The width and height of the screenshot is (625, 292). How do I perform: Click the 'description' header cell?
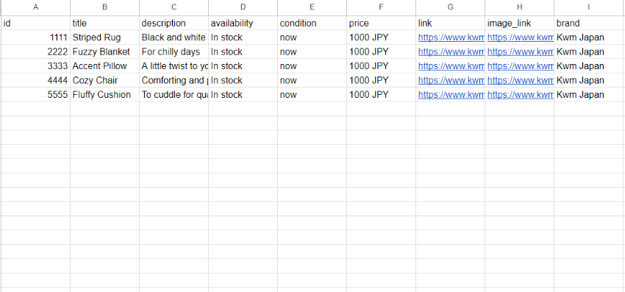(x=174, y=23)
